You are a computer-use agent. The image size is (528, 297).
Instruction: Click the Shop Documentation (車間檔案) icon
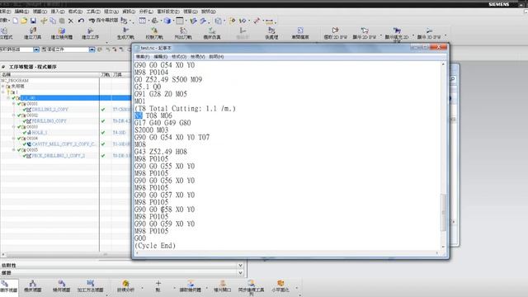pos(300,33)
